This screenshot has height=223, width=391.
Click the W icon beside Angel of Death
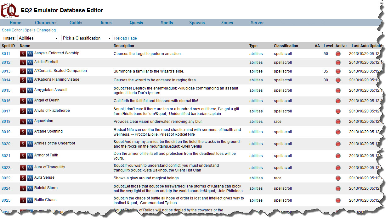point(30,101)
